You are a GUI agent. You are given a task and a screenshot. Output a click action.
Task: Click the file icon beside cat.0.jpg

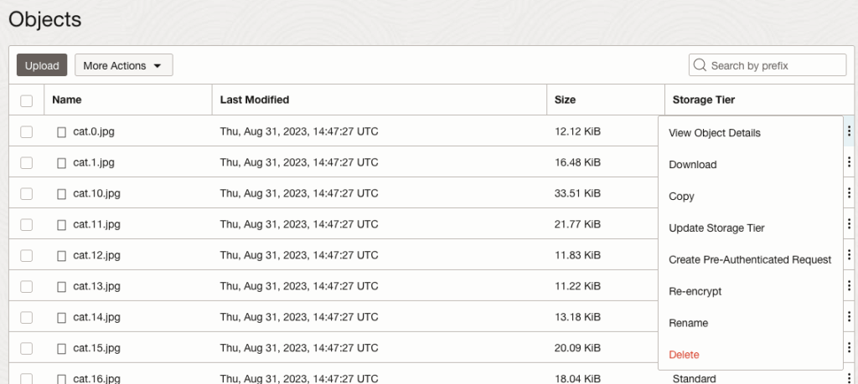point(61,131)
